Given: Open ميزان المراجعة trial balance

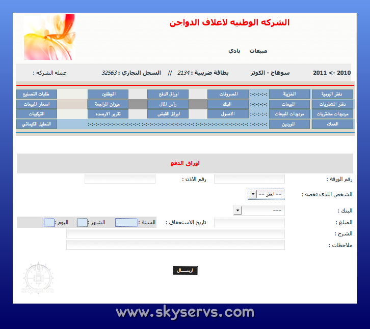Looking at the screenshot, I should pyautogui.click(x=108, y=104).
